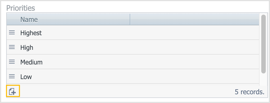The width and height of the screenshot is (270, 103).
Task: Click the '5 records.' status text
Action: click(x=249, y=92)
